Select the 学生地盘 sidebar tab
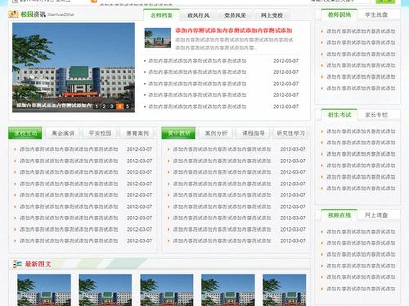 [376, 15]
